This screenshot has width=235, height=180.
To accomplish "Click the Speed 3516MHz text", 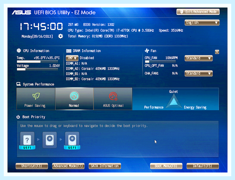I will click(171, 30).
